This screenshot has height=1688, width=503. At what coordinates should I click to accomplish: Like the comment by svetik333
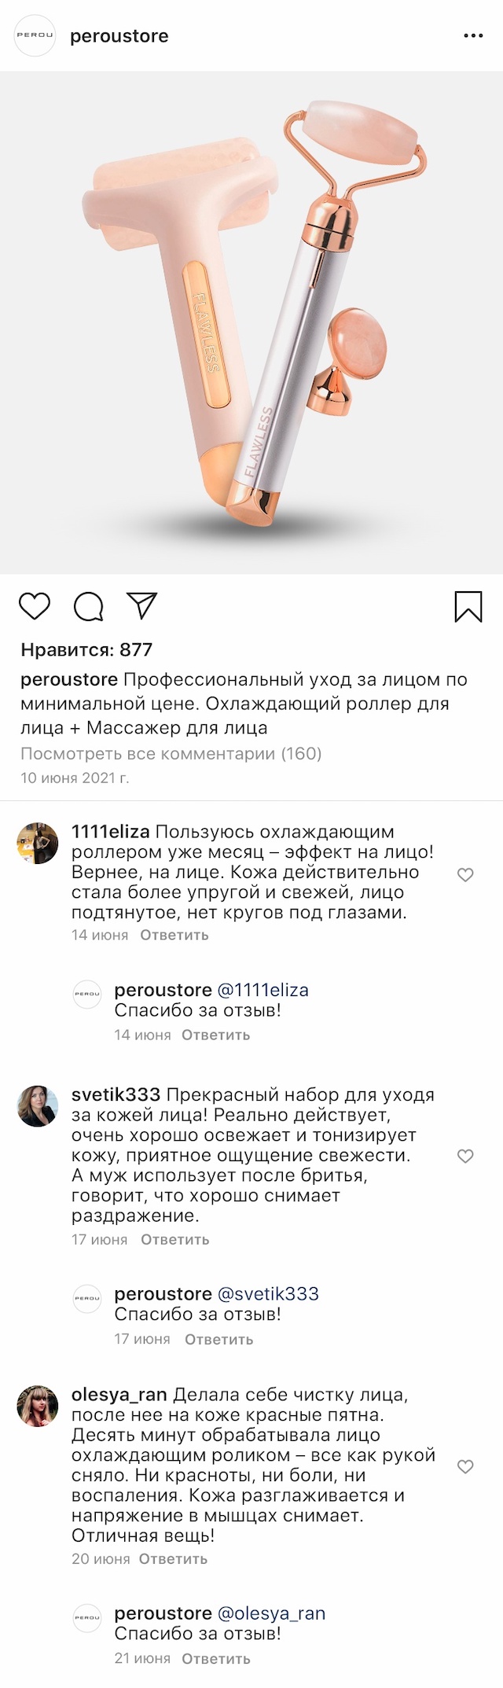[465, 1157]
